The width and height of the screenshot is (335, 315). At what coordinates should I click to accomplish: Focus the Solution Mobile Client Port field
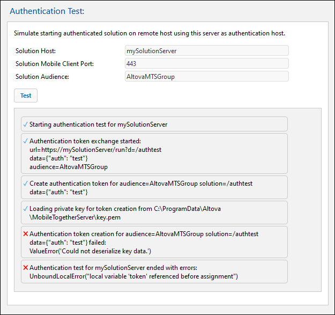coord(206,64)
